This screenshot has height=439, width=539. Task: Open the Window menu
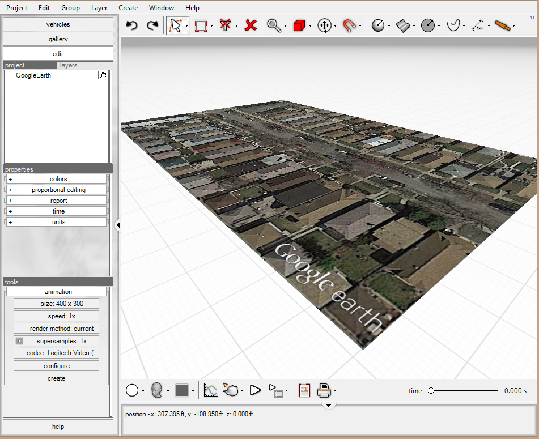161,7
